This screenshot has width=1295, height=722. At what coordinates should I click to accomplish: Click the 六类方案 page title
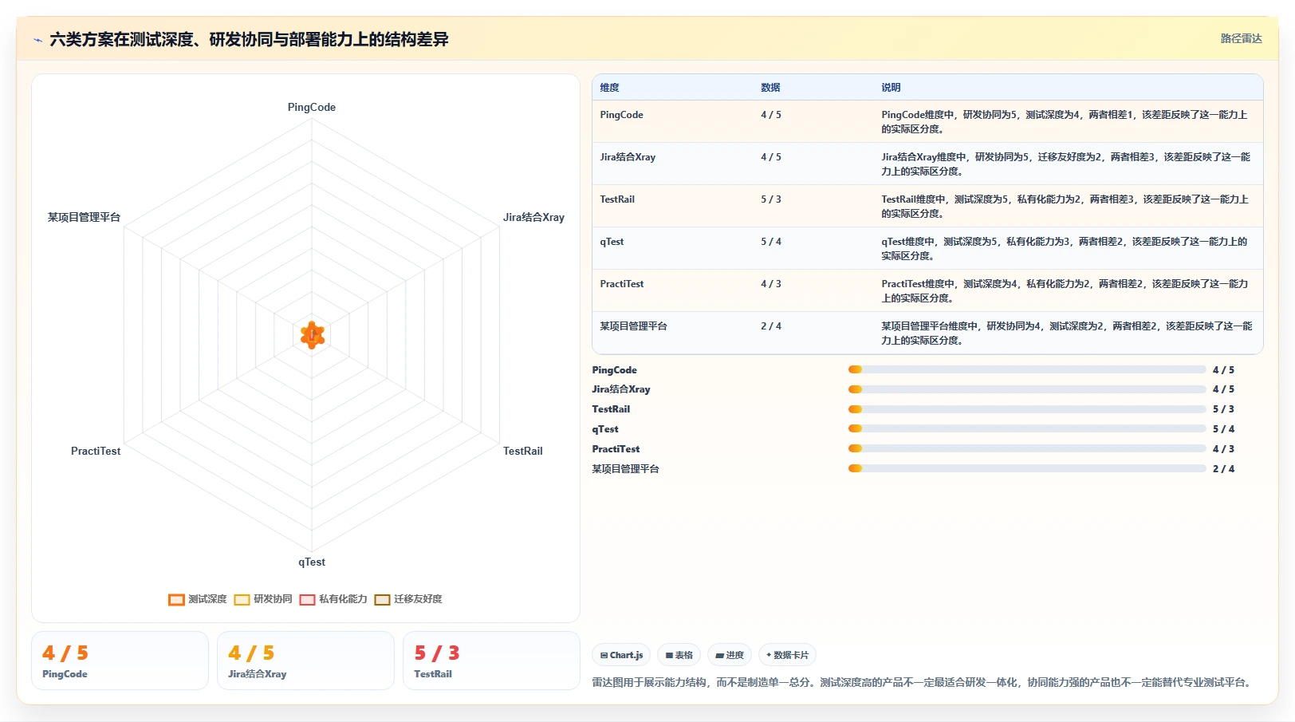point(249,40)
